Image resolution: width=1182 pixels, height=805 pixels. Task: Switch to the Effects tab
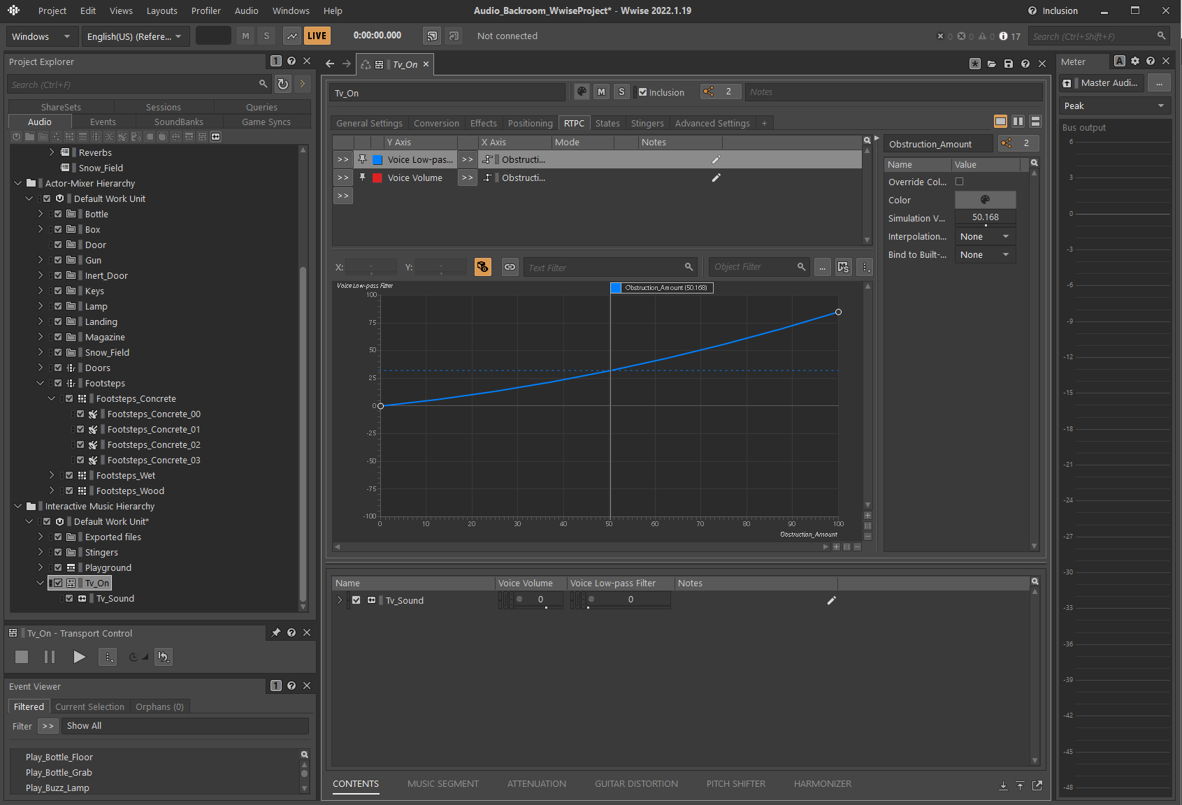(x=483, y=123)
